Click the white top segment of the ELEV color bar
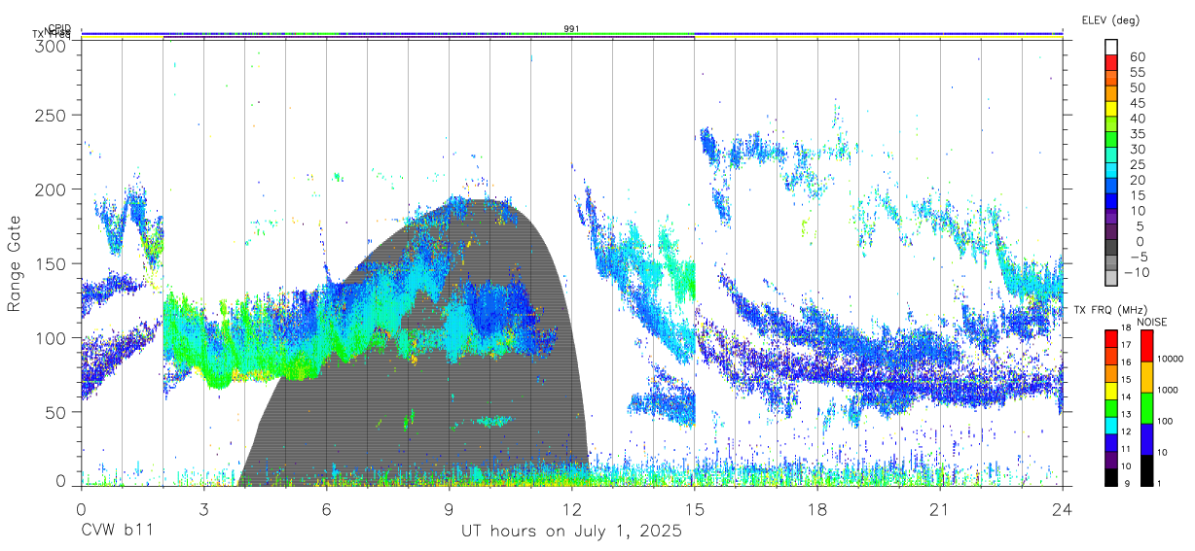 [x=1111, y=47]
